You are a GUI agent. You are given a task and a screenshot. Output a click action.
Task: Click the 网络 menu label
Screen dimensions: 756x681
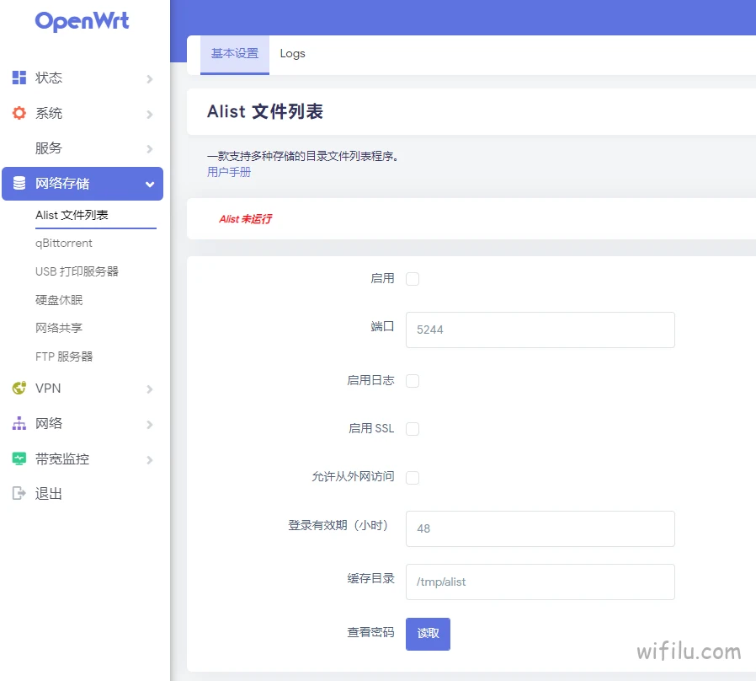[49, 423]
